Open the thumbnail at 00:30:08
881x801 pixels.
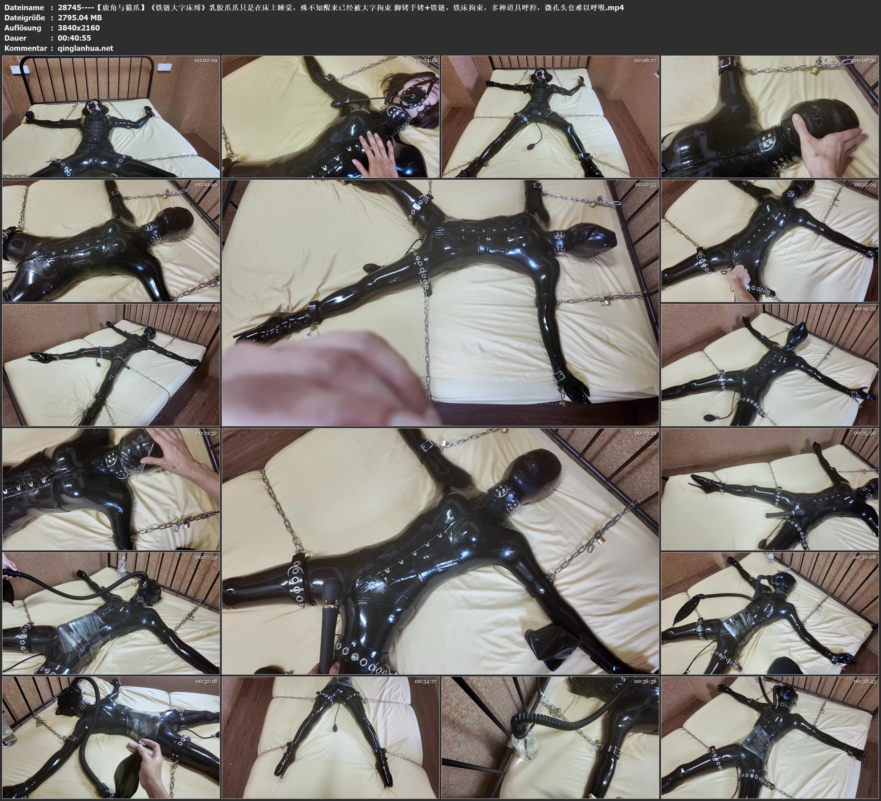[x=770, y=613]
